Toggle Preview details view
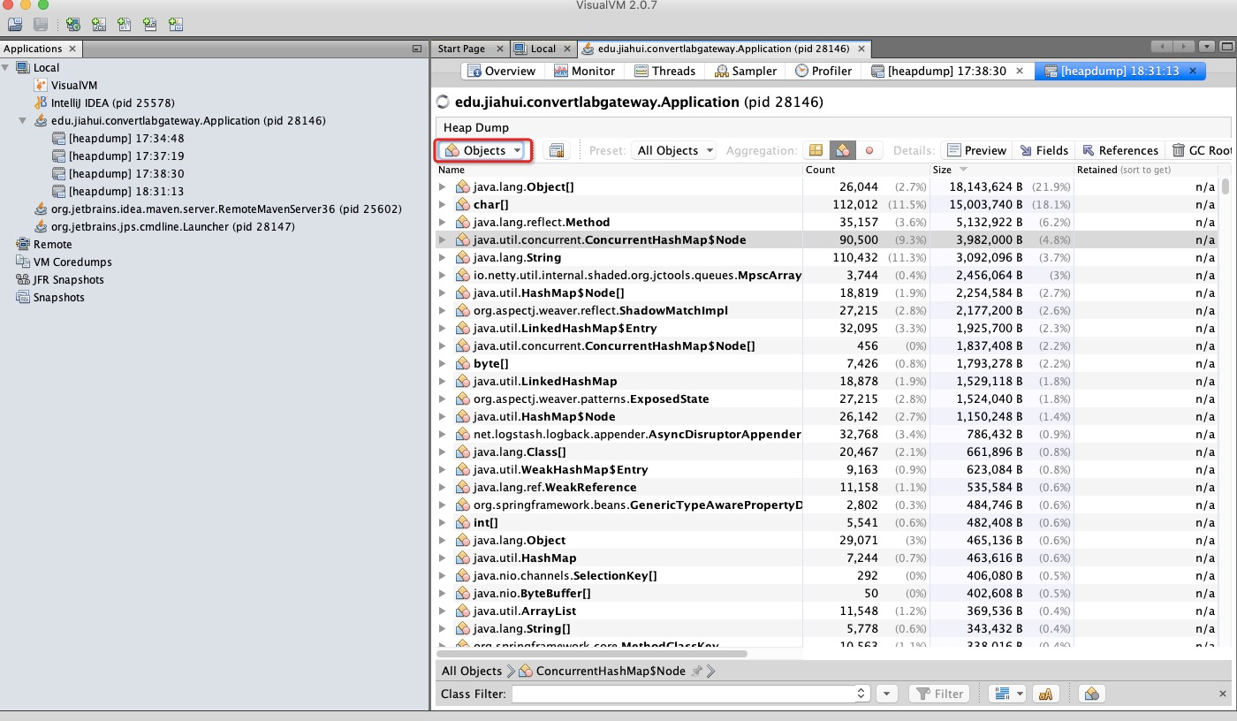 [976, 150]
